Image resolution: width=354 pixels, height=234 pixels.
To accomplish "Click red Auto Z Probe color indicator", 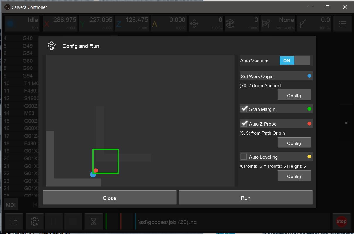I will point(309,123).
